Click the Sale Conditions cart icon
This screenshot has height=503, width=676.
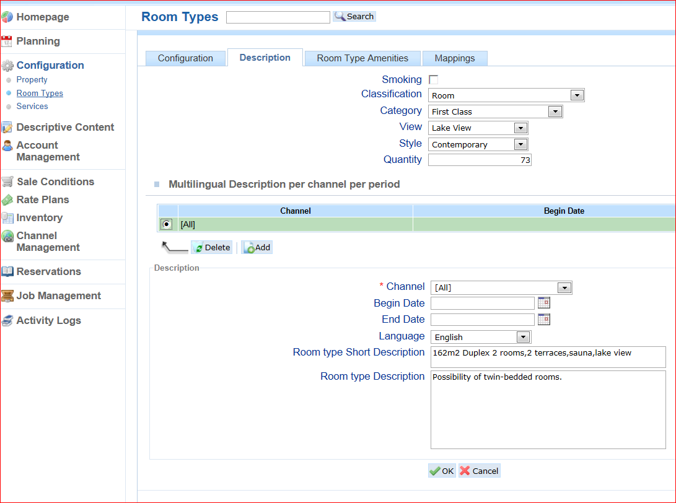click(x=7, y=182)
